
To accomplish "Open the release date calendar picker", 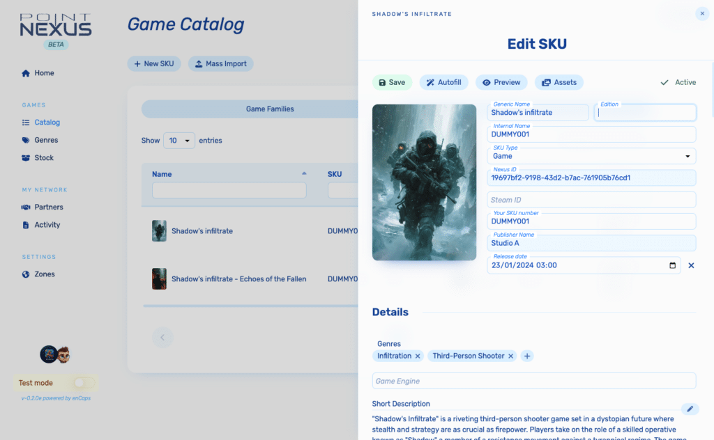I will click(x=672, y=265).
